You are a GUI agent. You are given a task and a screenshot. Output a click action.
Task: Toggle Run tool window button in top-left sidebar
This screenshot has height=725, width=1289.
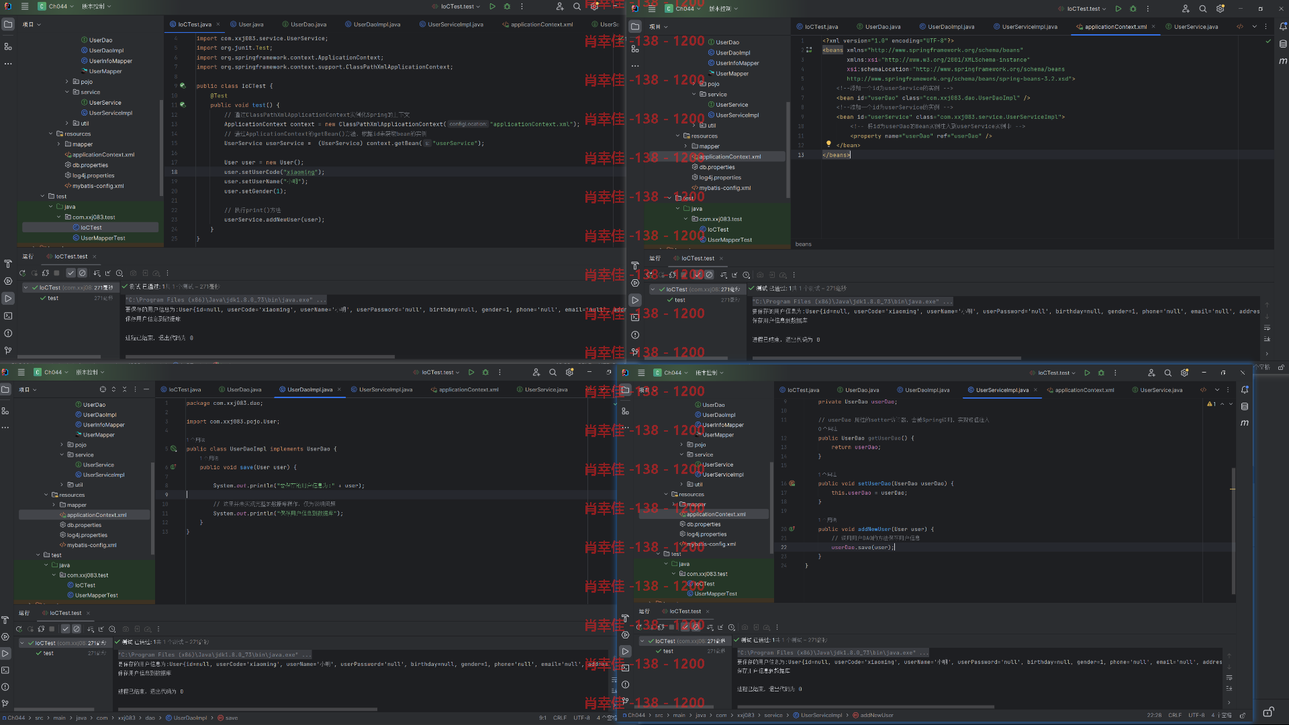point(8,298)
